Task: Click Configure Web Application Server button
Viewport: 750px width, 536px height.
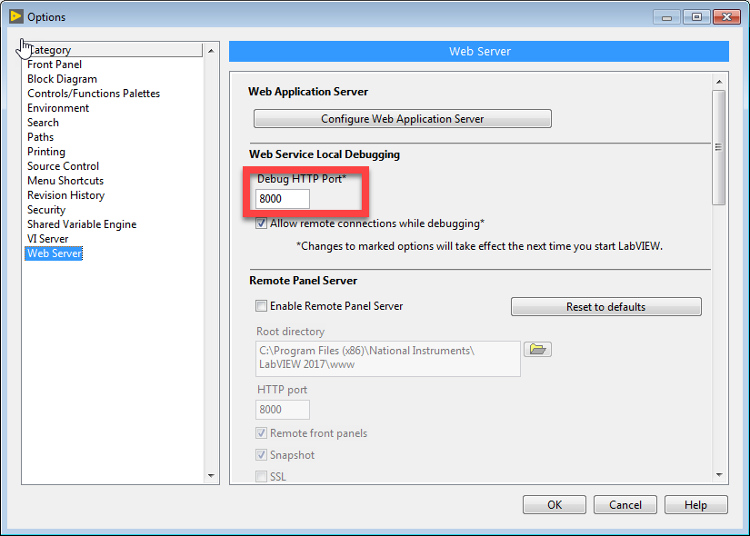Action: (x=402, y=119)
